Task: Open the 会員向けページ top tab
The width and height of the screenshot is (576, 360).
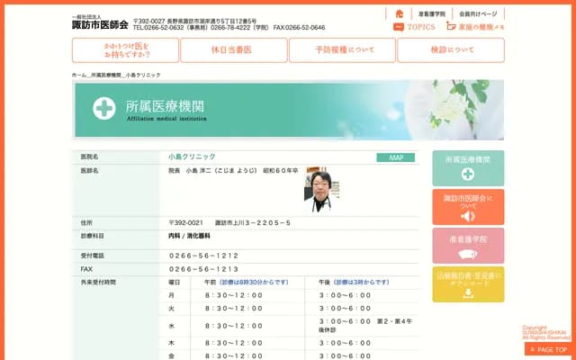Action: pyautogui.click(x=478, y=13)
